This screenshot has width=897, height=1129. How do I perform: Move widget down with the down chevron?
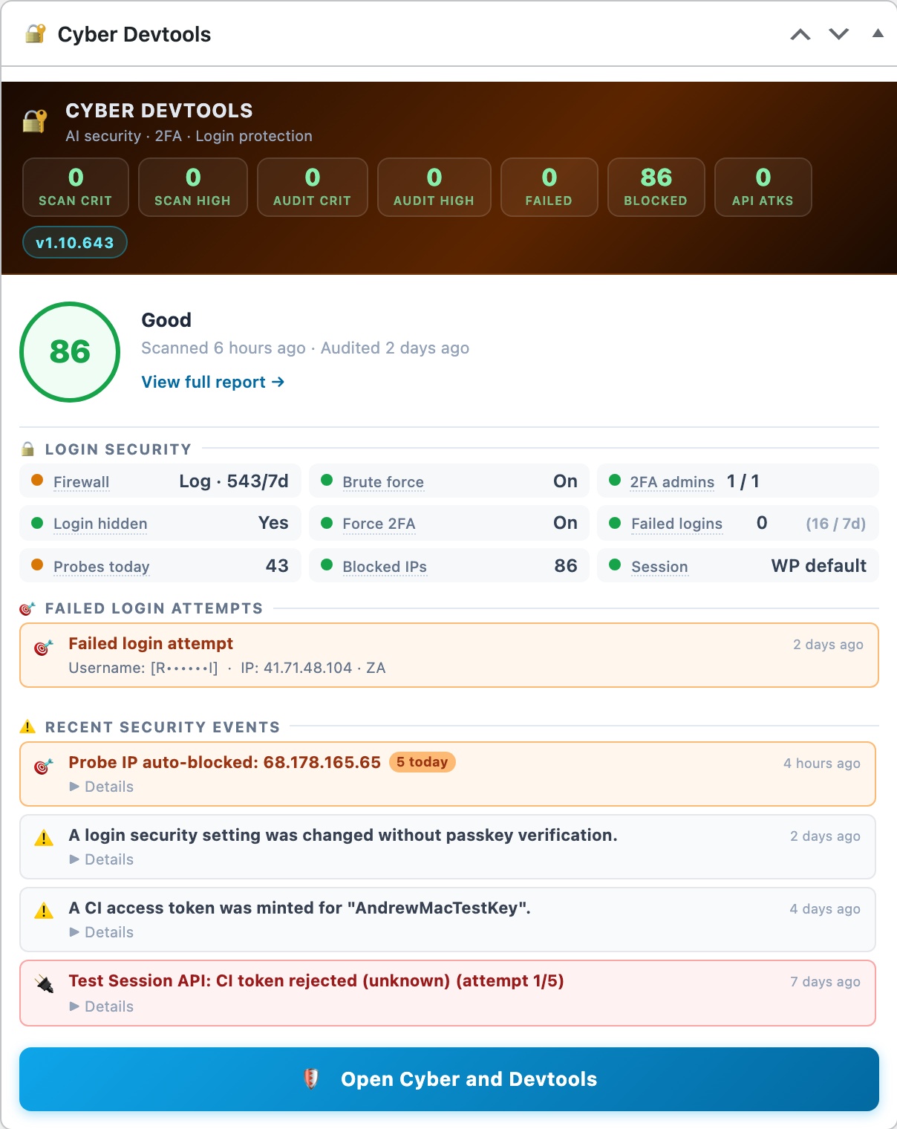839,34
